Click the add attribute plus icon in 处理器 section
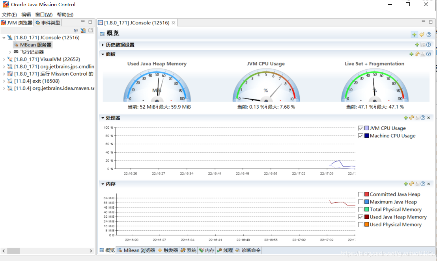The image size is (437, 261). (x=406, y=118)
